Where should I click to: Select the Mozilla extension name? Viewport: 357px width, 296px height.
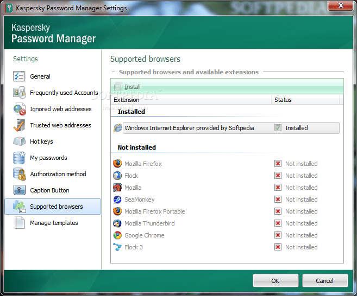133,188
